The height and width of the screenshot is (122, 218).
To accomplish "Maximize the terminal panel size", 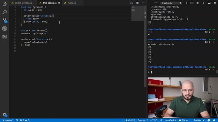I will (x=209, y=3).
